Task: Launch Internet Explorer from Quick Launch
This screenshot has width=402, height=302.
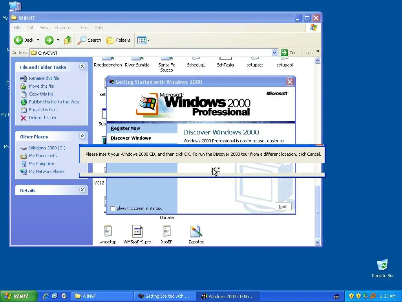Action: [x=46, y=296]
